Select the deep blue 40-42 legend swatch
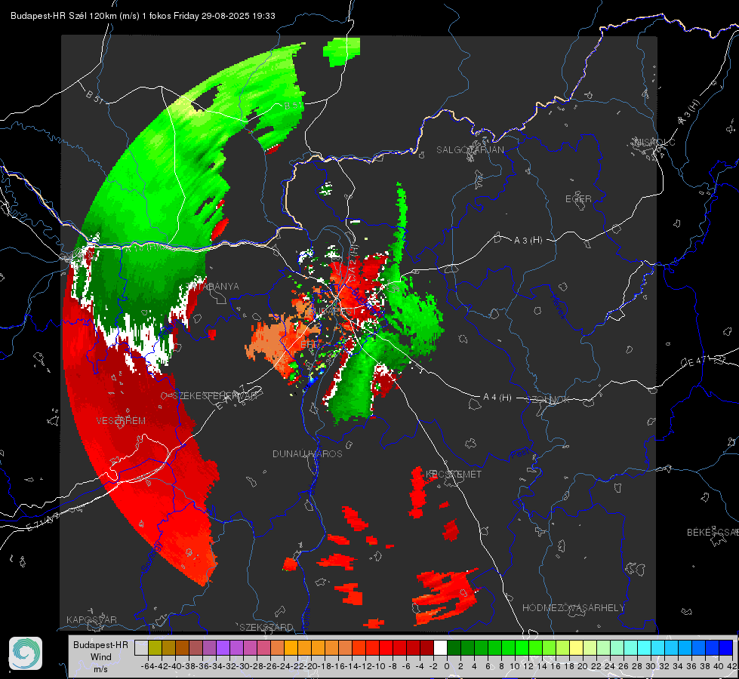The image size is (739, 679). coord(726,648)
